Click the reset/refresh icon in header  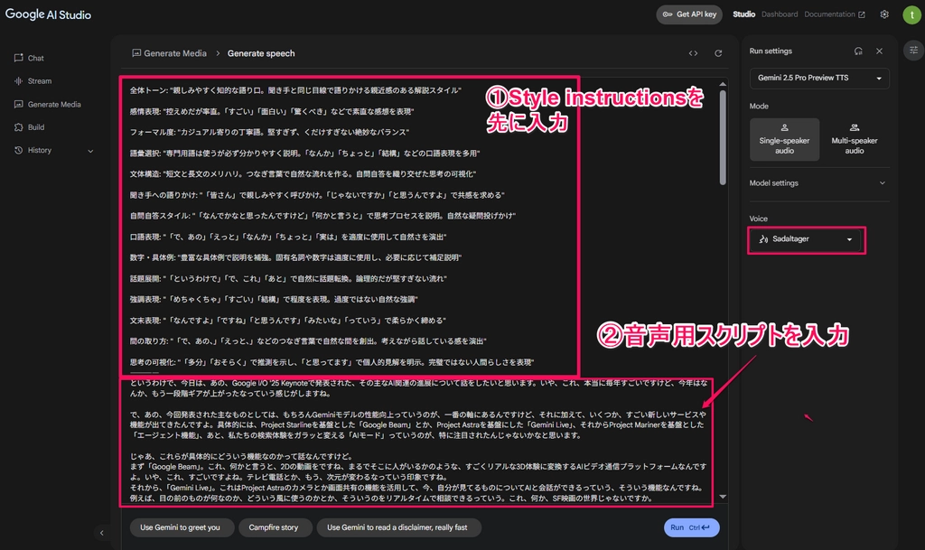[718, 53]
